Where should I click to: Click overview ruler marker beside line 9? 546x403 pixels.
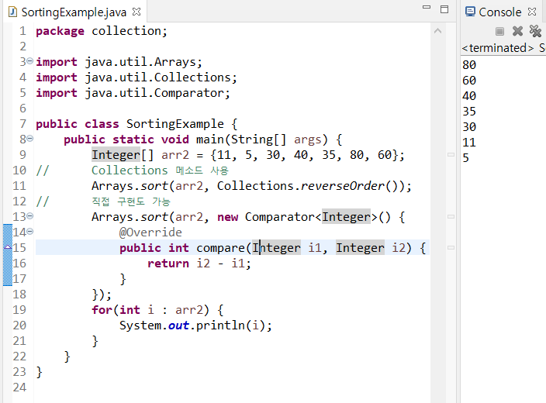[x=451, y=154]
